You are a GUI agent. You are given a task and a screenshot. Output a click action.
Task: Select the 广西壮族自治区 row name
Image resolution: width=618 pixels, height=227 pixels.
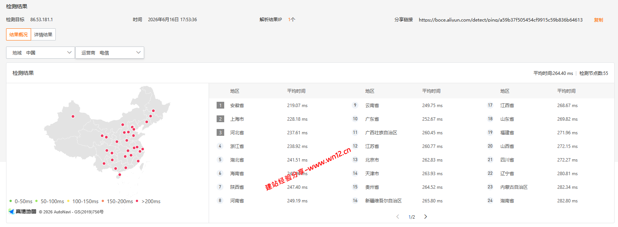381,133
